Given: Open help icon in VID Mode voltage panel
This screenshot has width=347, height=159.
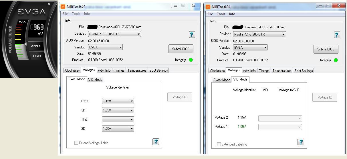Looking at the screenshot, I should pos(301,142).
